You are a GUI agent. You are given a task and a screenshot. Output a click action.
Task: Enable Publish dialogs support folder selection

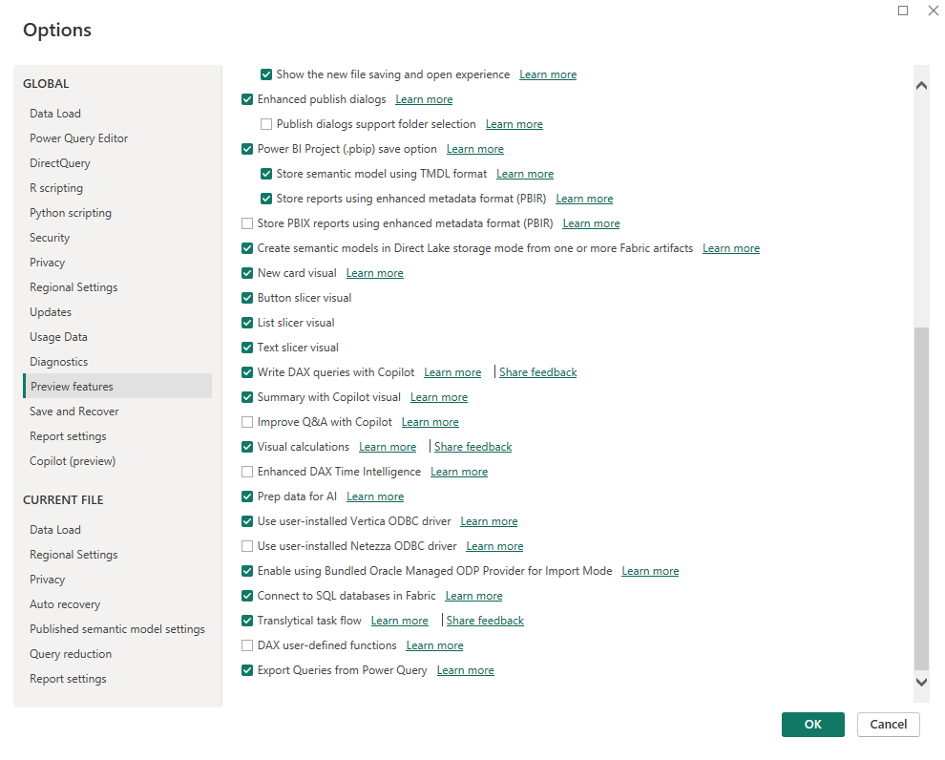[265, 123]
